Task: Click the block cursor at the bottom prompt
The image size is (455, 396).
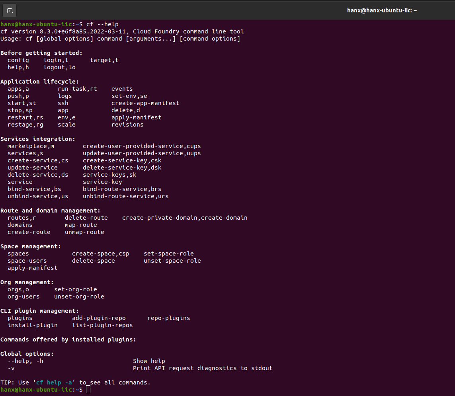Action: tap(88, 390)
